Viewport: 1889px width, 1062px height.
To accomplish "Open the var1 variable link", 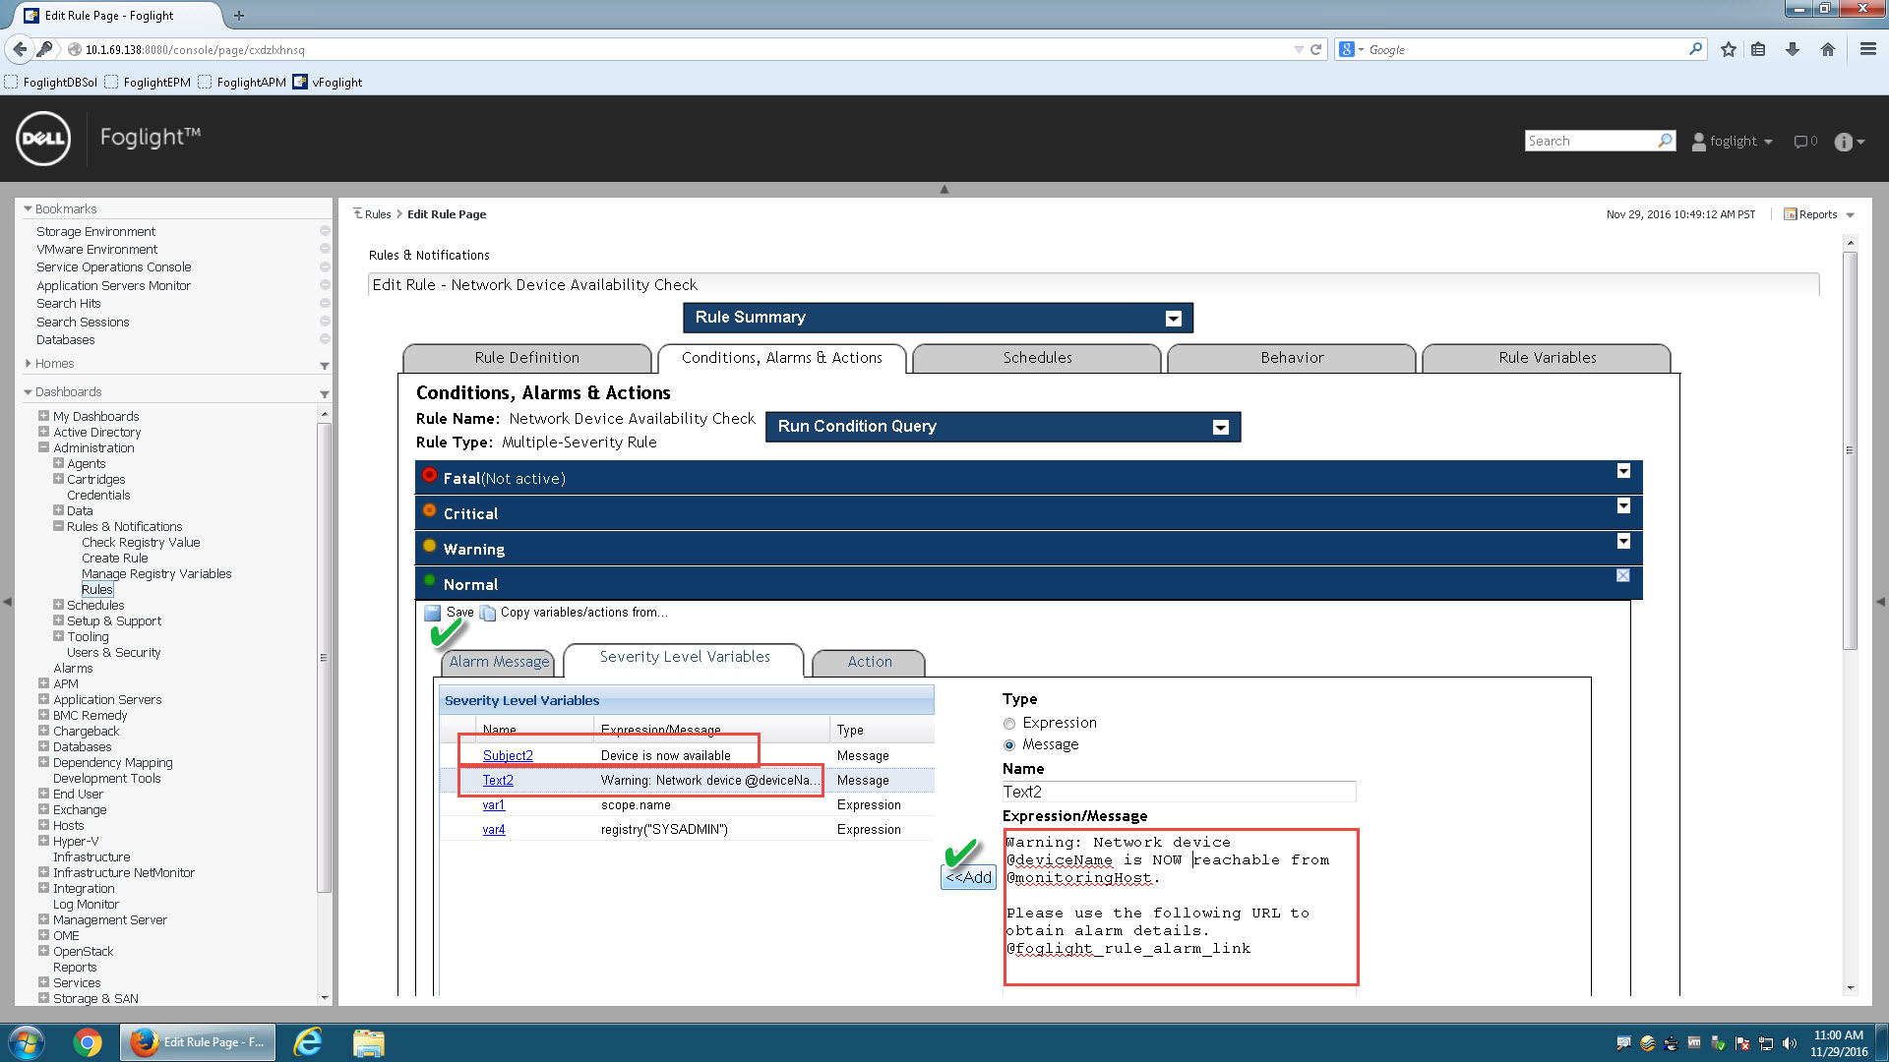I will point(494,804).
